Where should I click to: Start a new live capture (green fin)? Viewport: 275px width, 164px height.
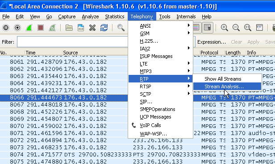29,28
